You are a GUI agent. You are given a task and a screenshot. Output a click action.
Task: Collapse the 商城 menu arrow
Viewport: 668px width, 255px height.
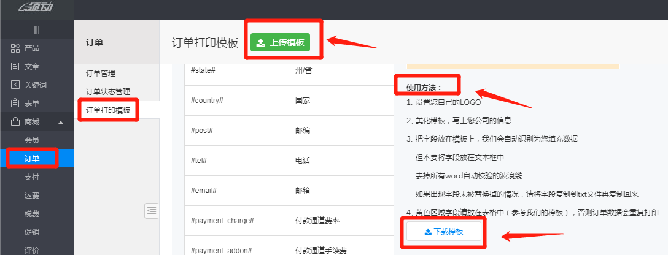(x=61, y=123)
